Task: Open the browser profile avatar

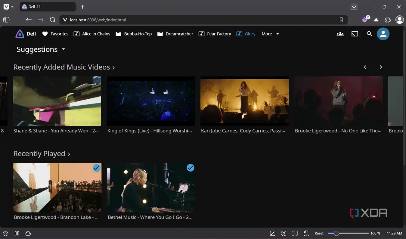Action: 399,20
